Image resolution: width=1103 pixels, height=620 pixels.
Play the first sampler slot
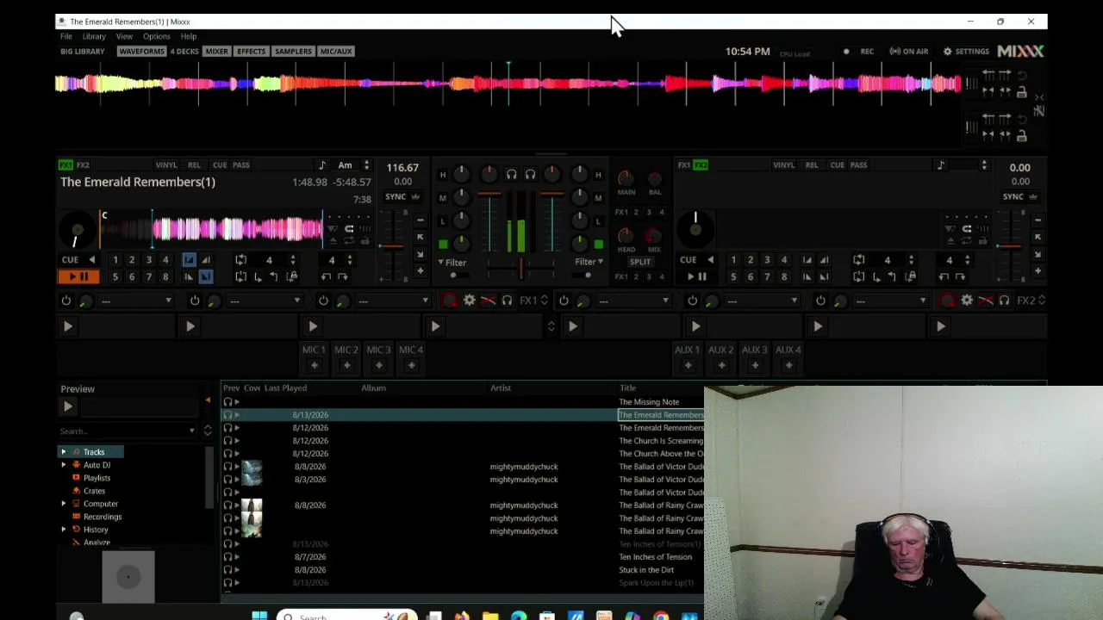coord(68,327)
